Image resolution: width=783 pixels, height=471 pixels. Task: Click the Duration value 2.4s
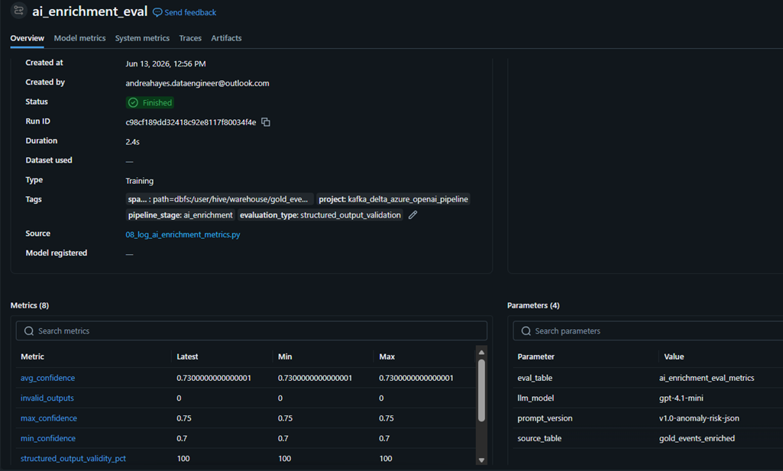point(132,142)
